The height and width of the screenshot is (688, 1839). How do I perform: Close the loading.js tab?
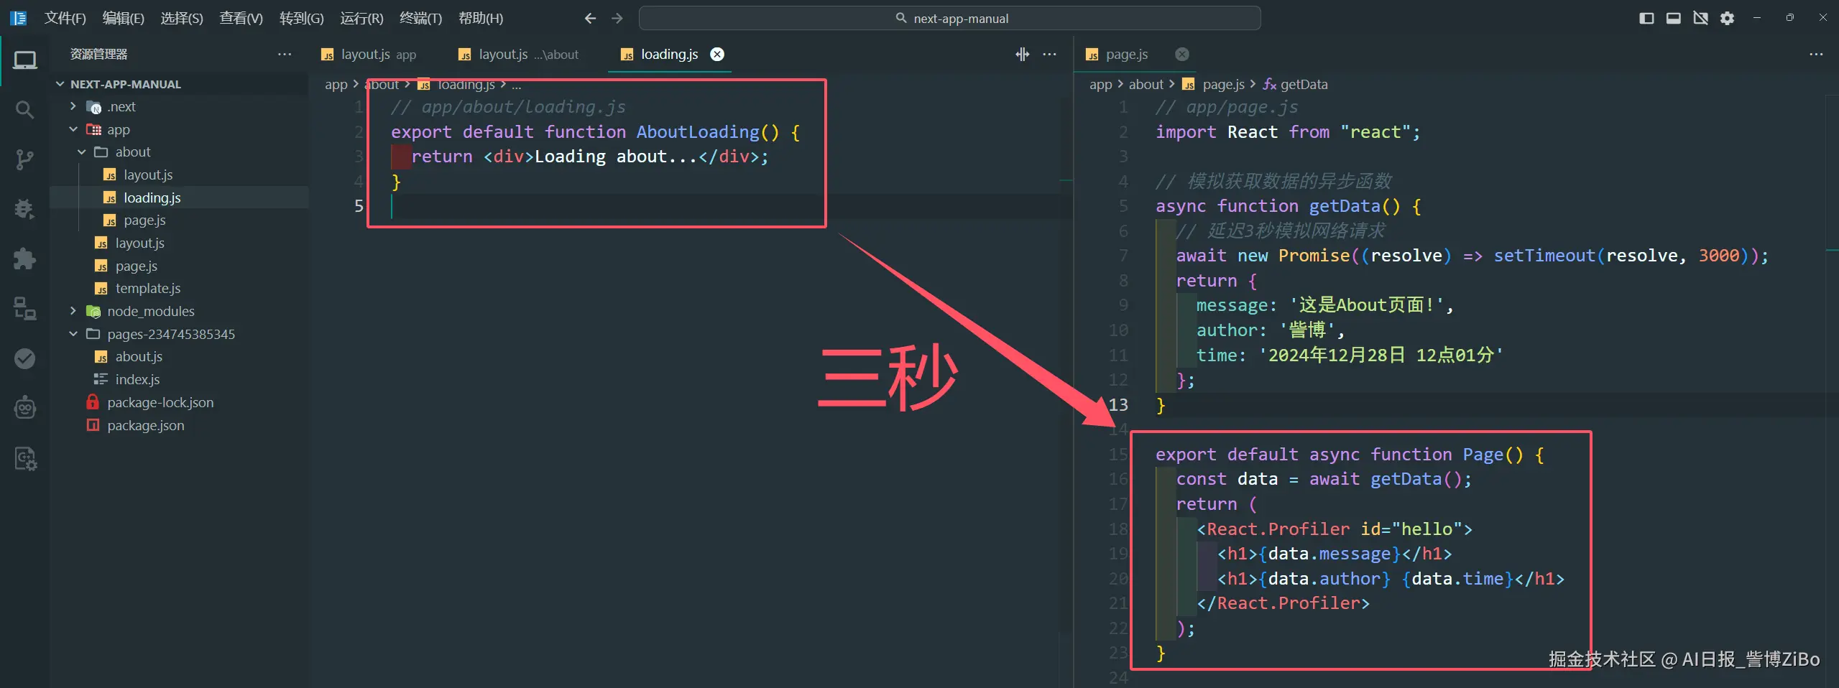click(717, 54)
